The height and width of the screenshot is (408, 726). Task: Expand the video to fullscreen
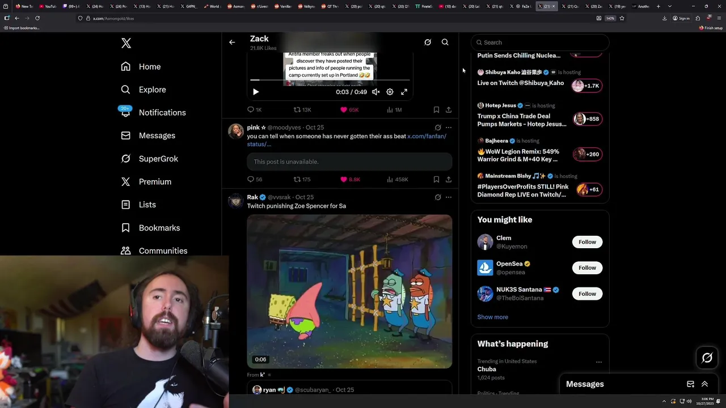tap(404, 92)
